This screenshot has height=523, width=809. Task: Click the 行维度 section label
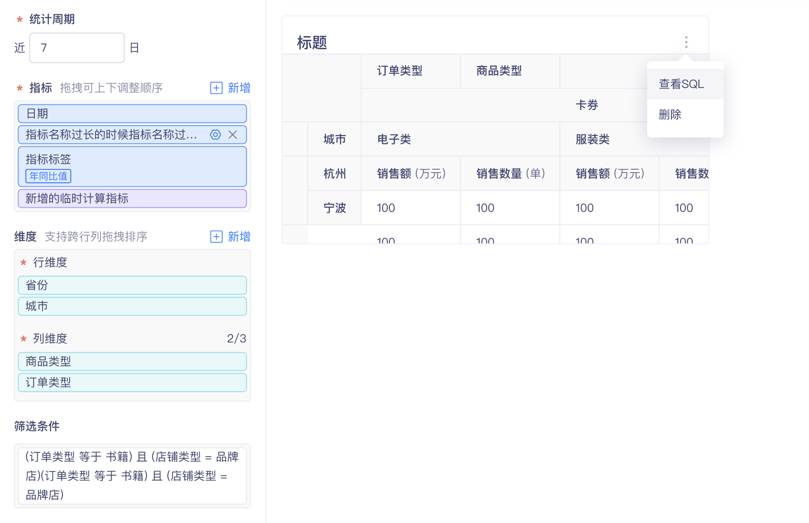pos(50,262)
